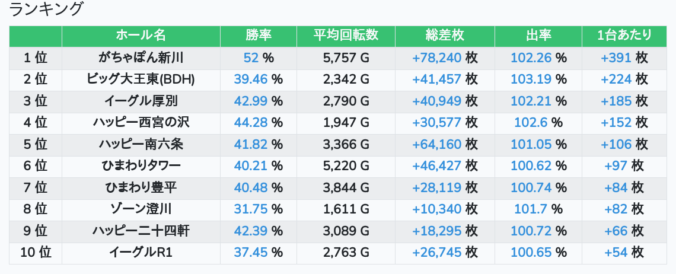The width and height of the screenshot is (676, 274).
Task: Click the +78,240 total difference value
Action: click(x=436, y=58)
